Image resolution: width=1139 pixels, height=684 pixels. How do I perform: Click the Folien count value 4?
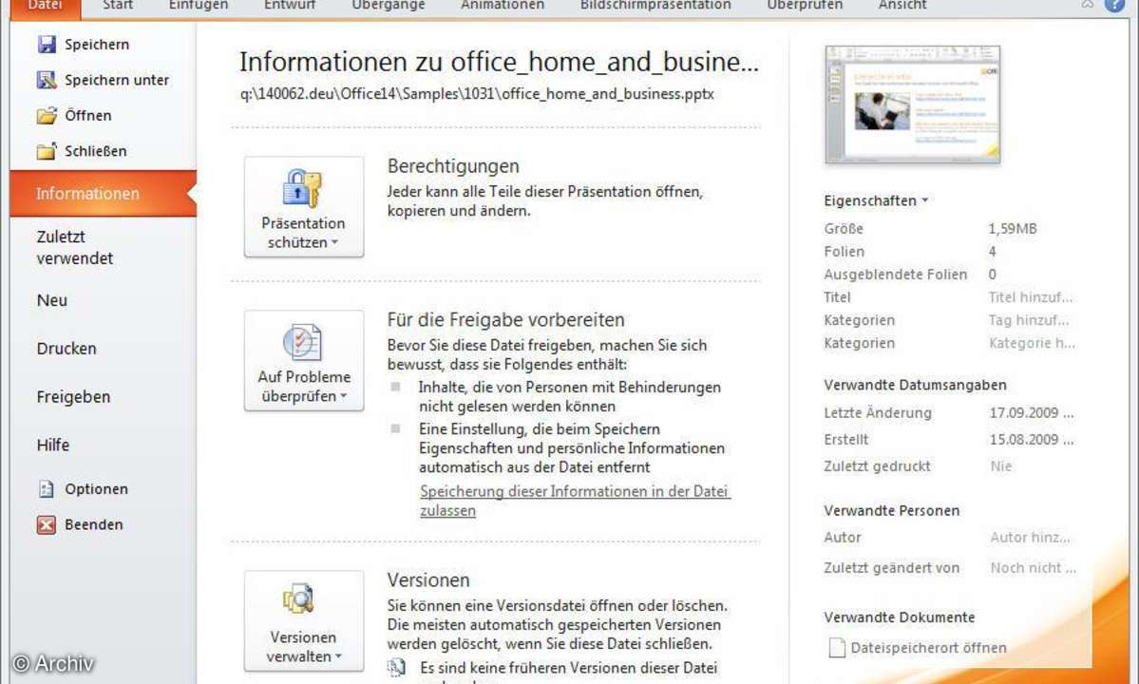click(993, 252)
